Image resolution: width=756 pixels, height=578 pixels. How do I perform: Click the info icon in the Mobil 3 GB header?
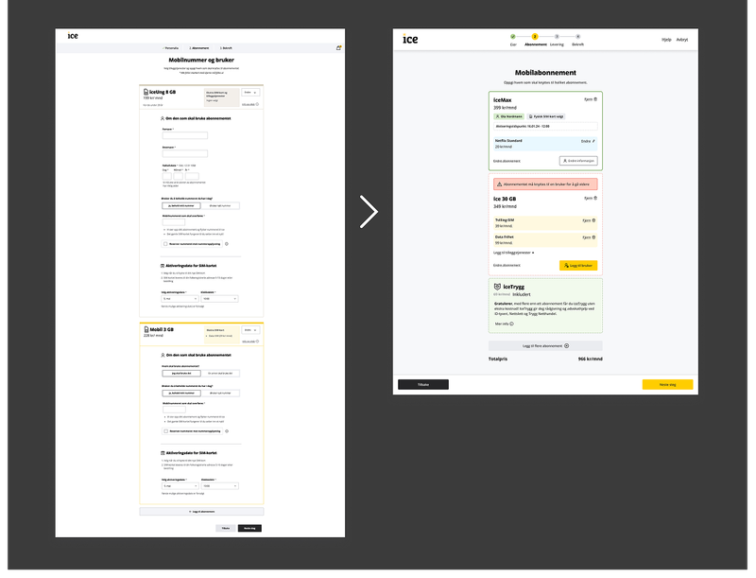pyautogui.click(x=257, y=342)
